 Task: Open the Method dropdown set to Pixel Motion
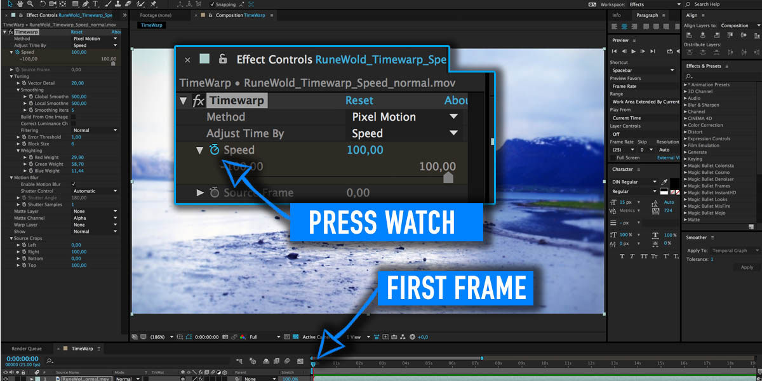pos(382,117)
